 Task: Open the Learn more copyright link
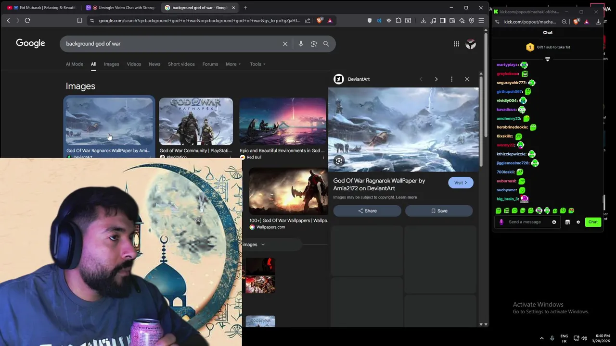point(407,198)
